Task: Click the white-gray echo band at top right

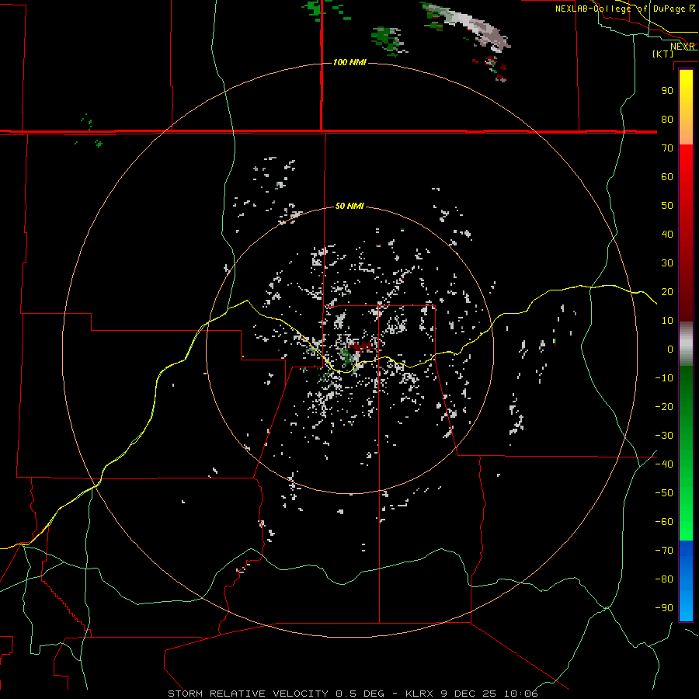Action: click(x=472, y=26)
